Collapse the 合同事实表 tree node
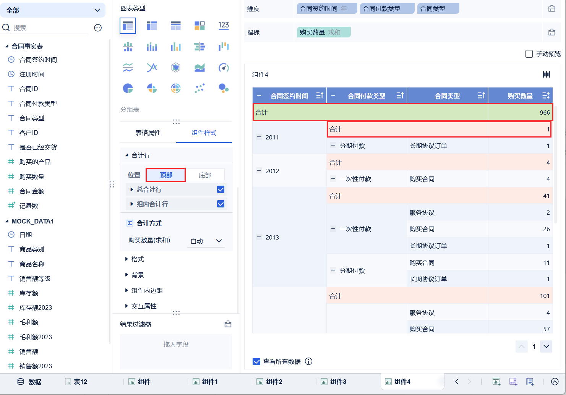The image size is (566, 395). 7,46
